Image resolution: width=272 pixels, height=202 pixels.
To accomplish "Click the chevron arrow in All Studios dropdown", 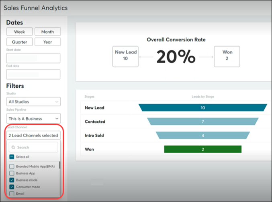I will pos(57,102).
